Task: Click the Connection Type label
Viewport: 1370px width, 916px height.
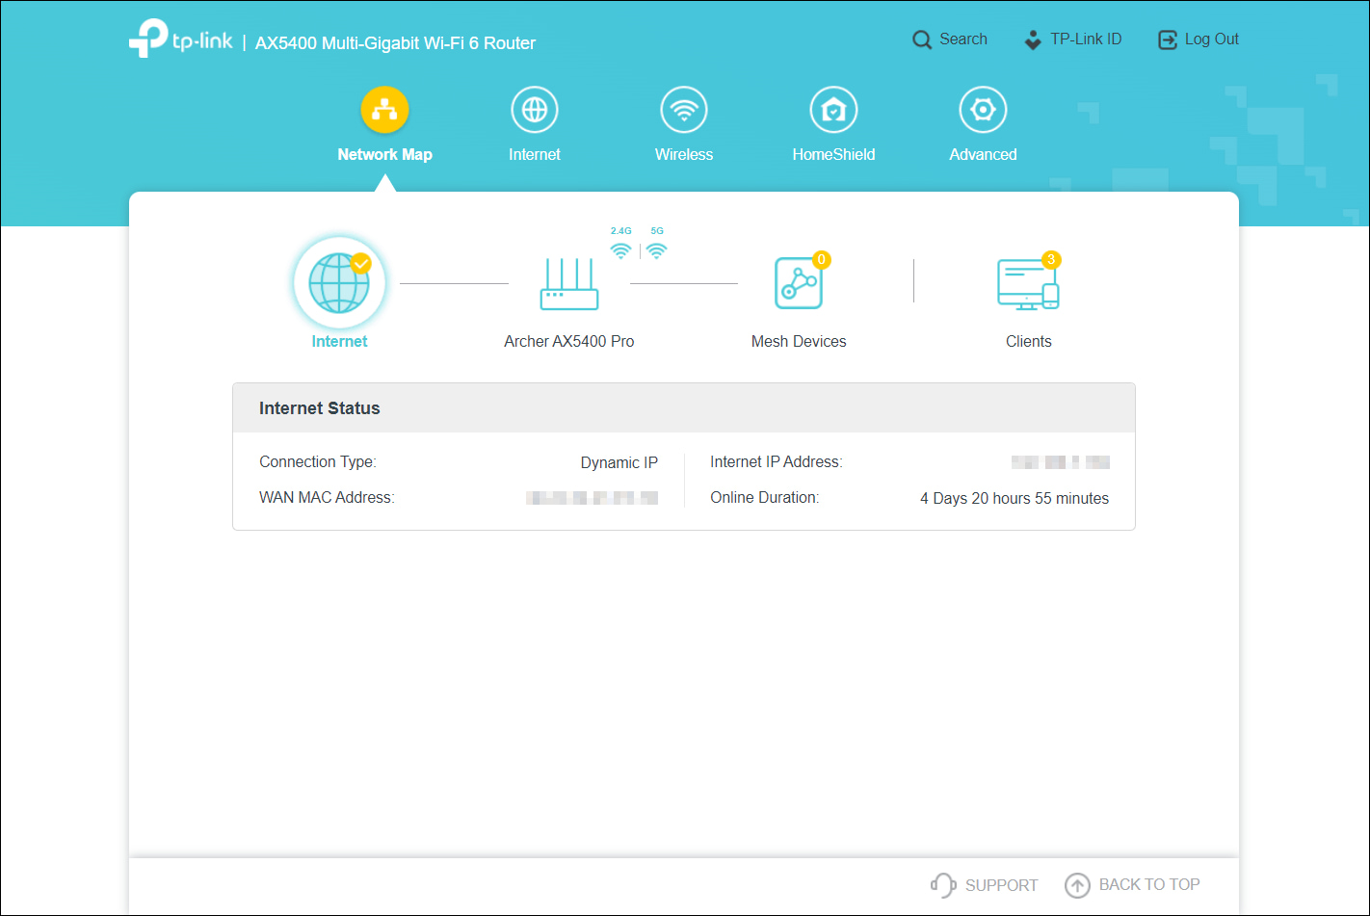Action: pos(318,462)
